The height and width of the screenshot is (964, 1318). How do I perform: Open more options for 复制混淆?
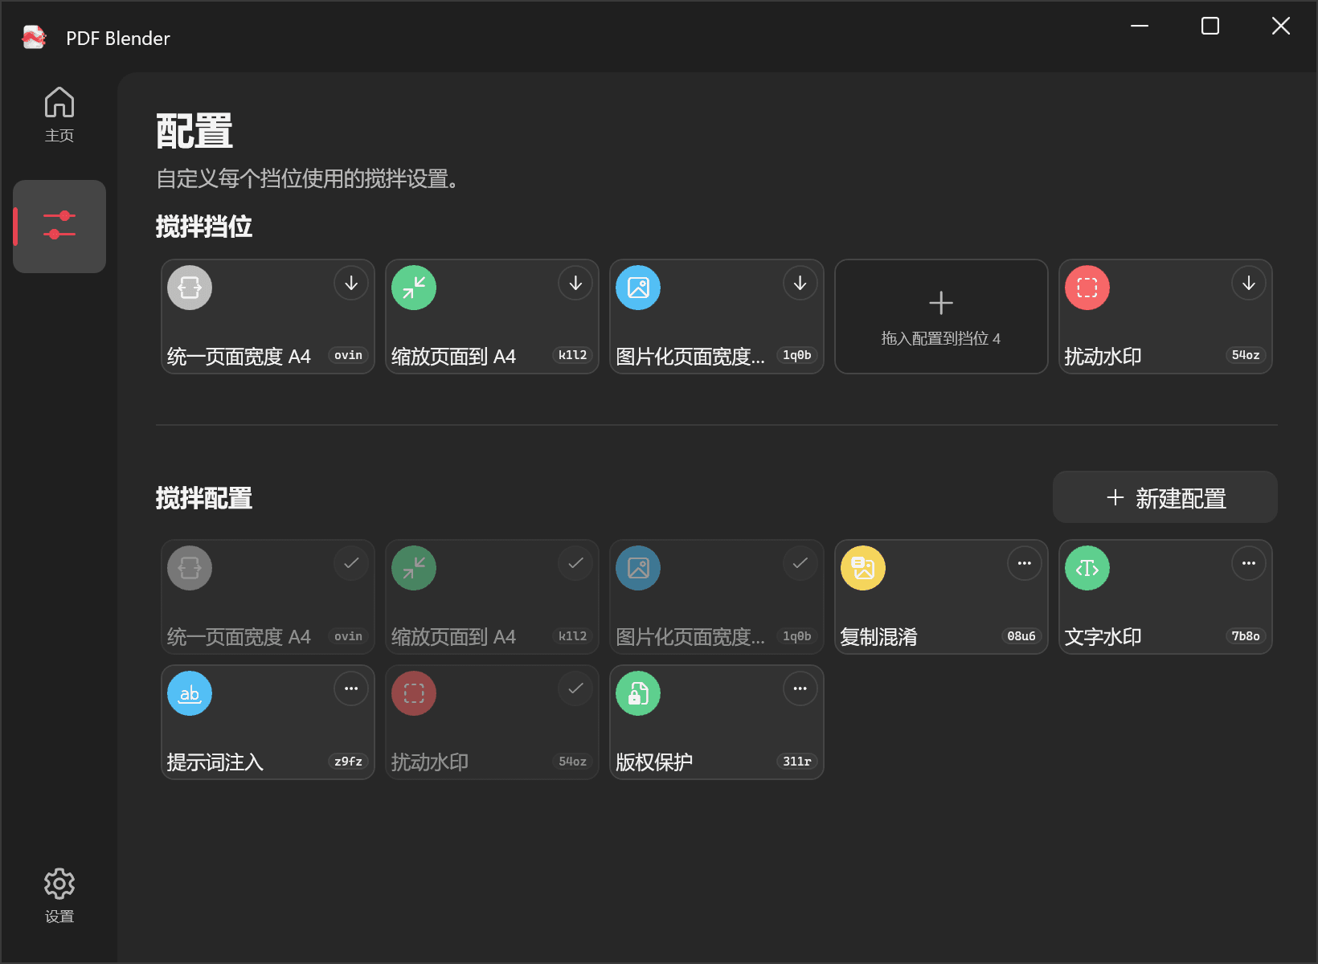[1025, 563]
